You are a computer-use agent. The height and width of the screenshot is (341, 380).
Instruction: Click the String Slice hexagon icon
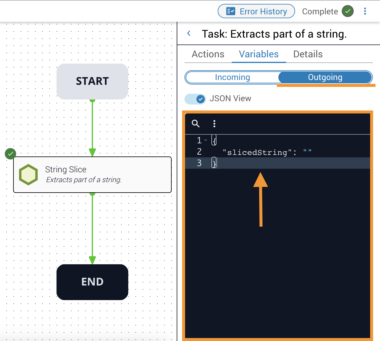pos(28,175)
